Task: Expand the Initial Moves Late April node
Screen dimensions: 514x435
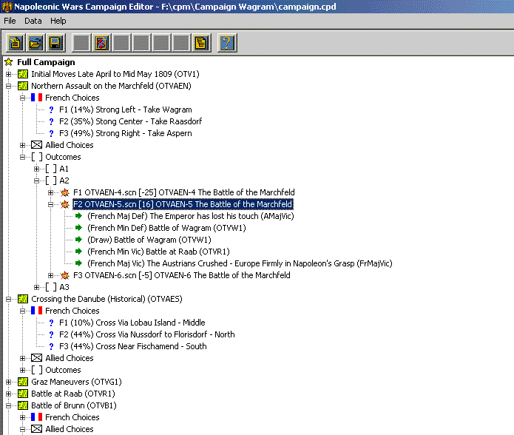Action: pos(9,74)
